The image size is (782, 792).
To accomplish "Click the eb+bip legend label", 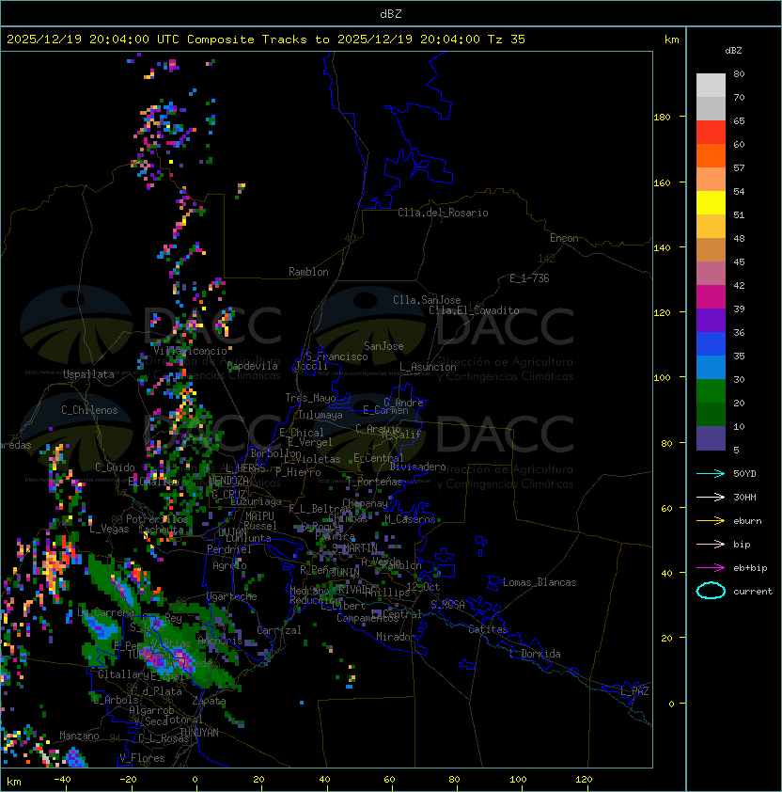I will coord(750,568).
